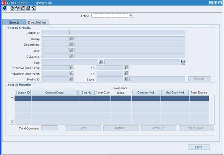The image size is (224, 155).
Task: Click the Store number input field
Action: [110, 79]
